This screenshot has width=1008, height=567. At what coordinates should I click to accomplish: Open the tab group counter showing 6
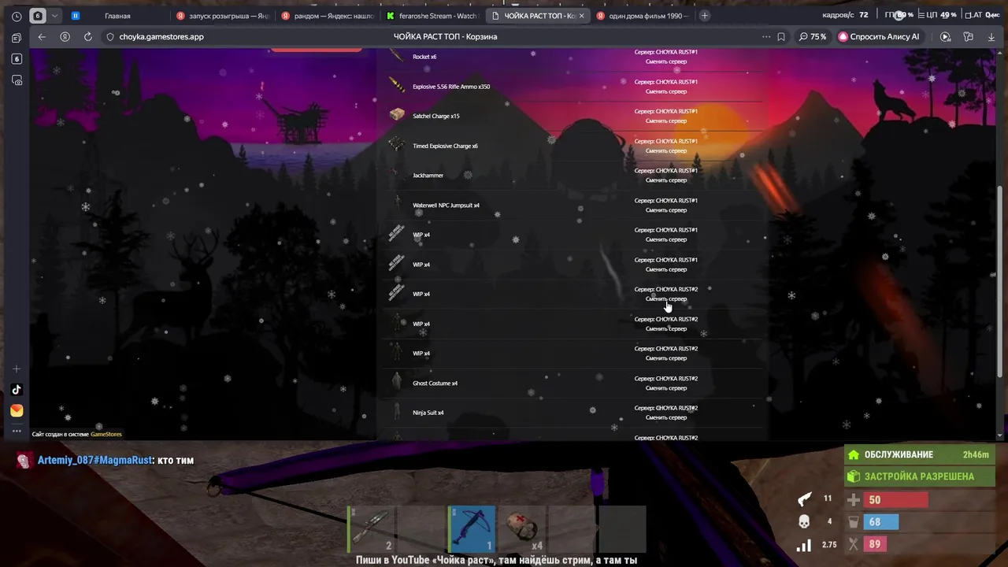click(37, 16)
